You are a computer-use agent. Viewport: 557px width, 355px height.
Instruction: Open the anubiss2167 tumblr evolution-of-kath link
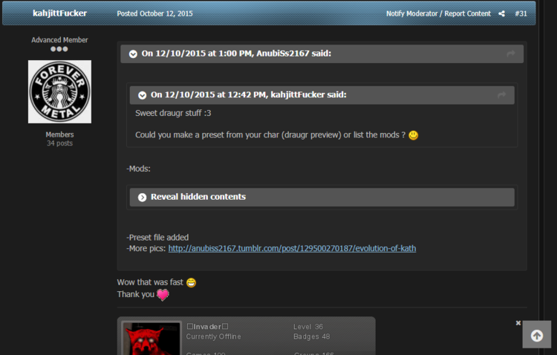click(x=292, y=248)
